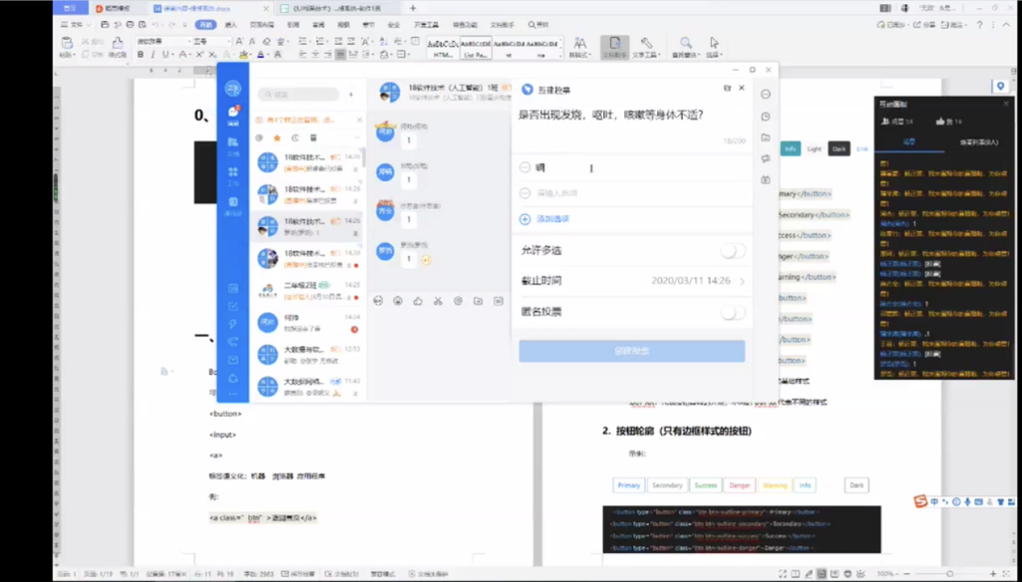Click the plus icon beside DingTalk search

point(351,95)
